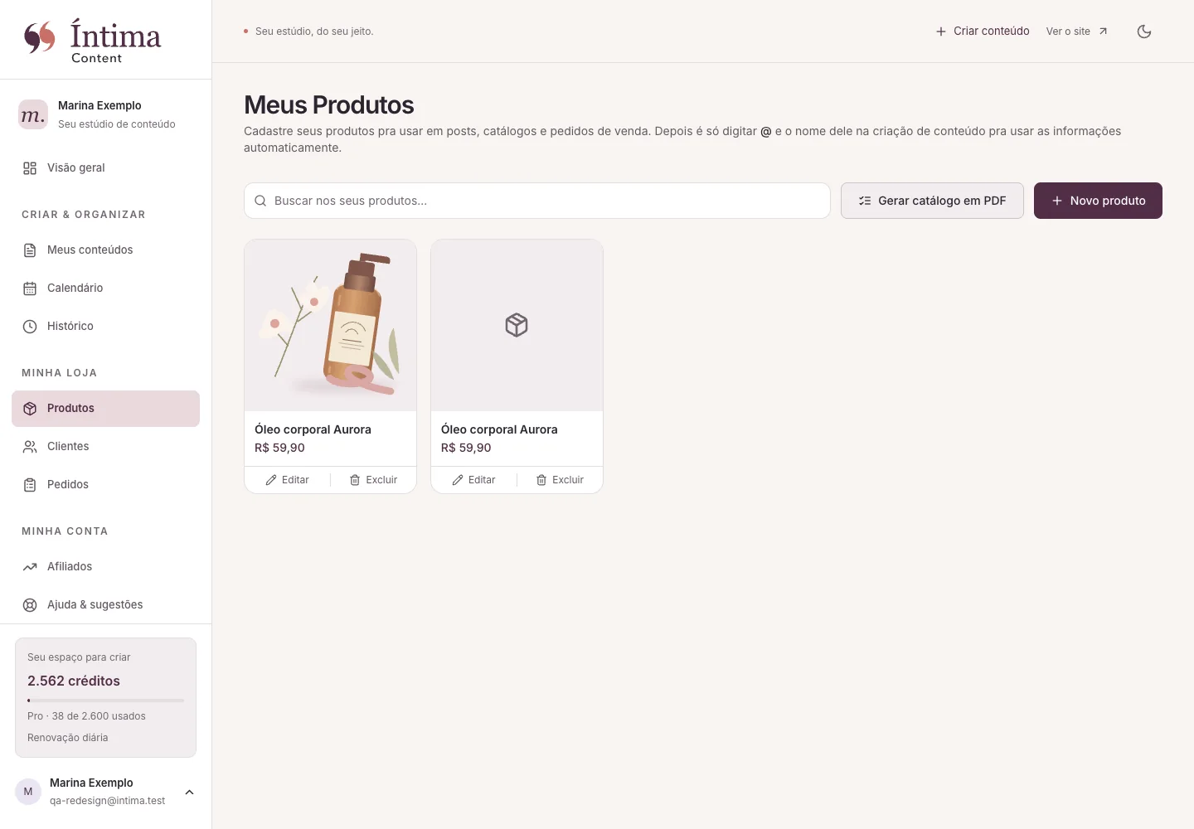Click the Marina Exemplo studio avatar
The height and width of the screenshot is (829, 1194).
tap(33, 114)
